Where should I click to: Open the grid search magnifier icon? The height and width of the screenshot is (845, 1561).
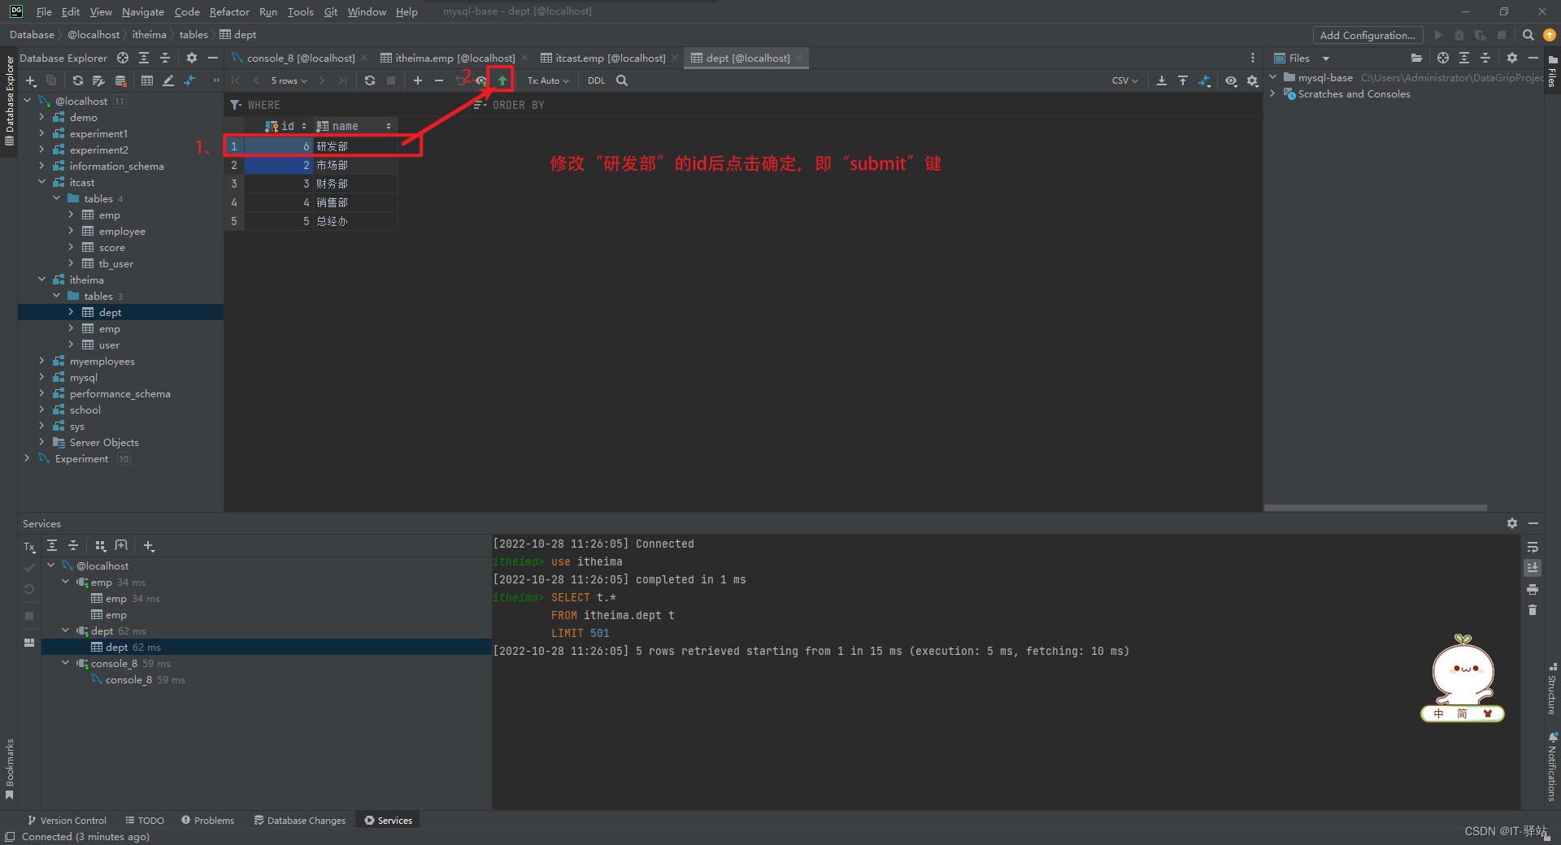tap(622, 80)
